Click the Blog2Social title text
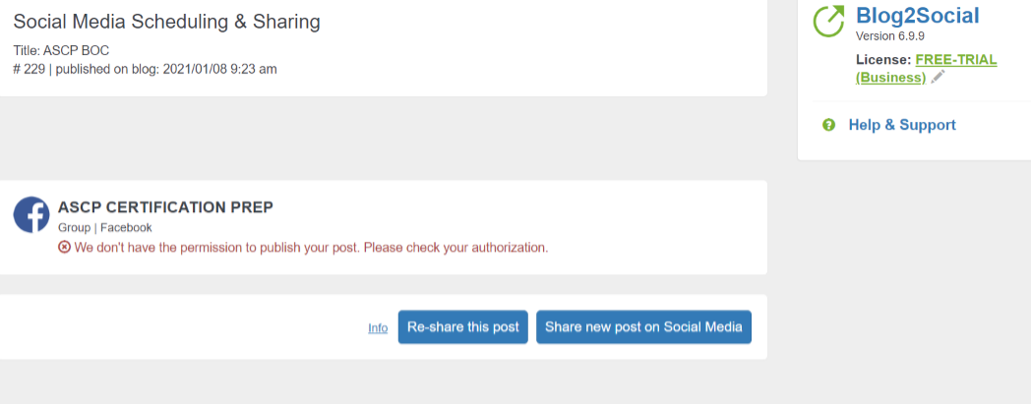Screen dimensions: 1031x404 (x=917, y=15)
